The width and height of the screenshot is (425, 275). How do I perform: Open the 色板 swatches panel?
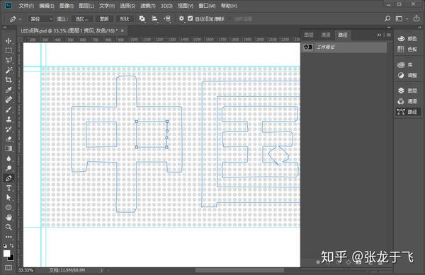407,49
